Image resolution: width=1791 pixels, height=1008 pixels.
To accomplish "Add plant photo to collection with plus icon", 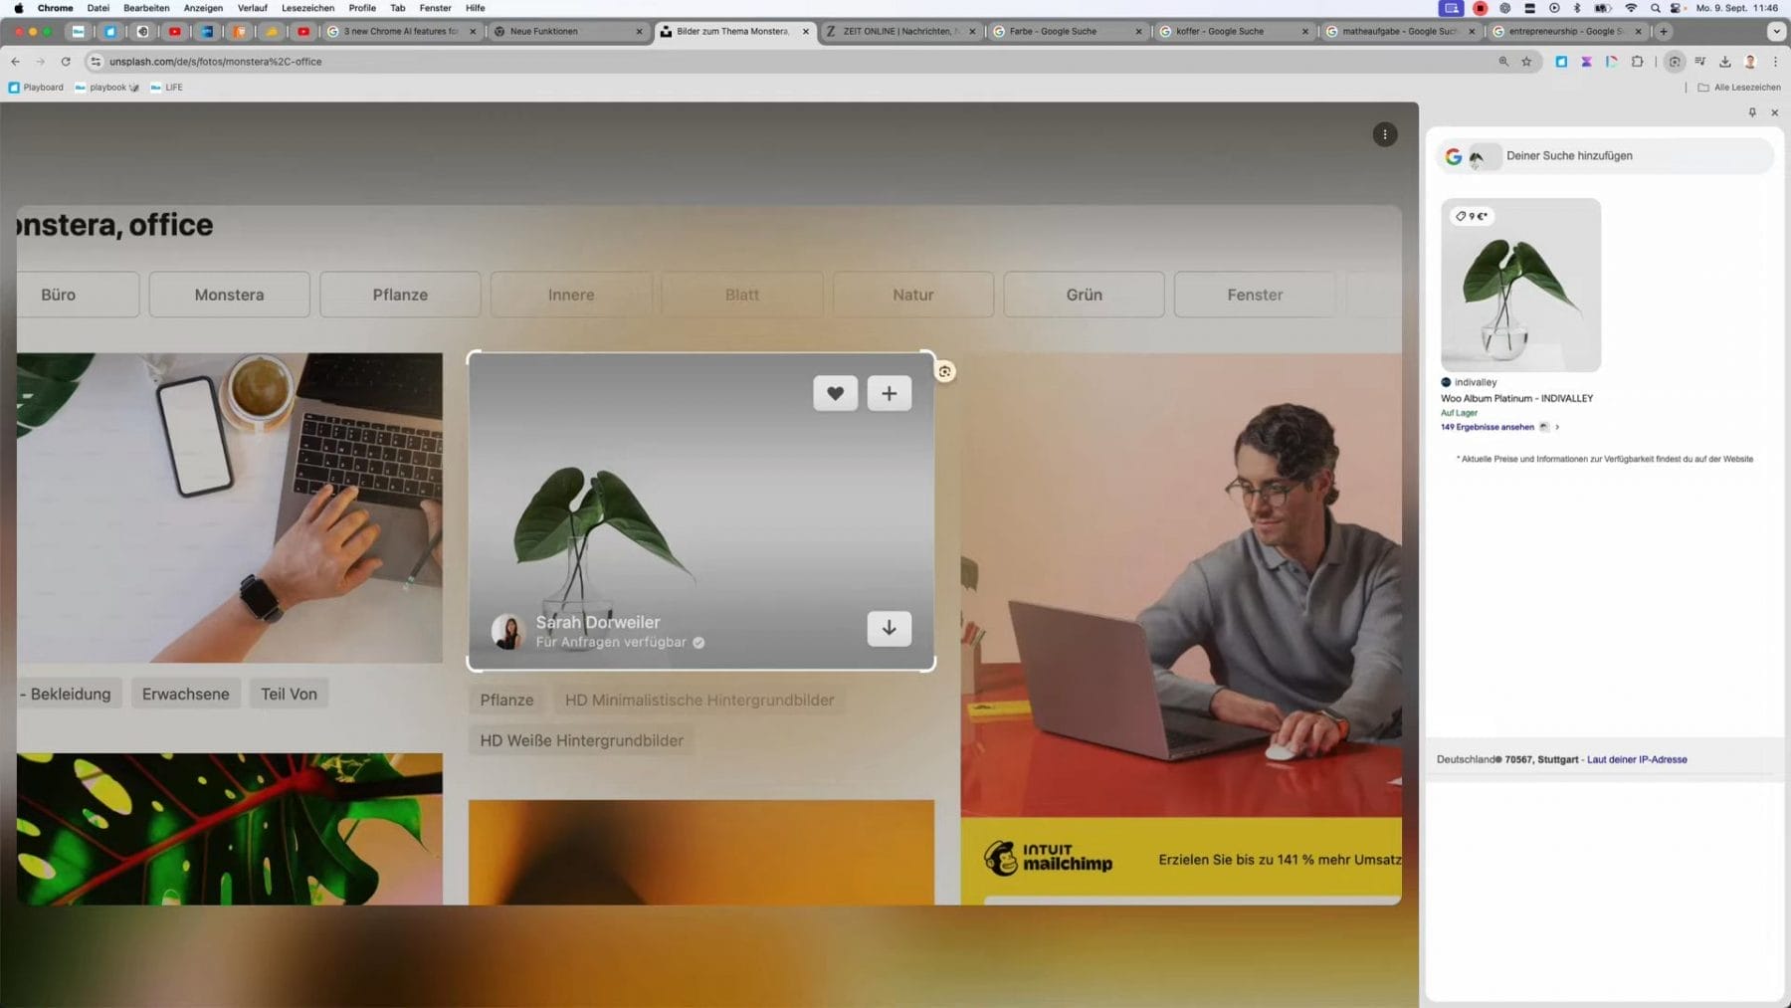I will [889, 393].
